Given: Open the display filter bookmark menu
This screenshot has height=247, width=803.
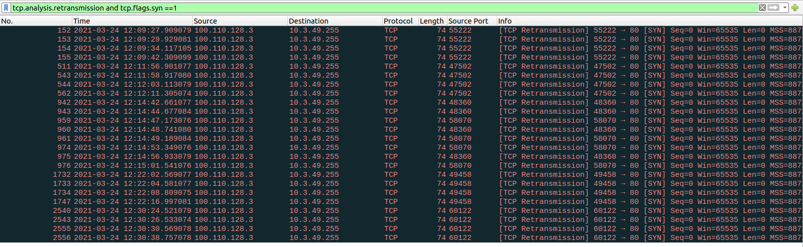Looking at the screenshot, I should coord(6,8).
